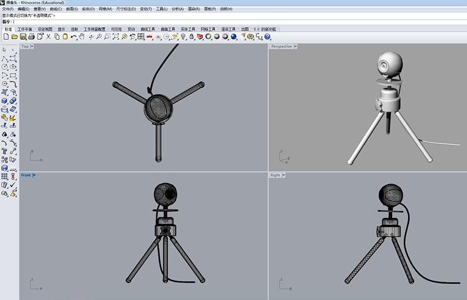Toggle the lock objects padlock icon
This screenshot has height=300, width=467.
(191, 37)
